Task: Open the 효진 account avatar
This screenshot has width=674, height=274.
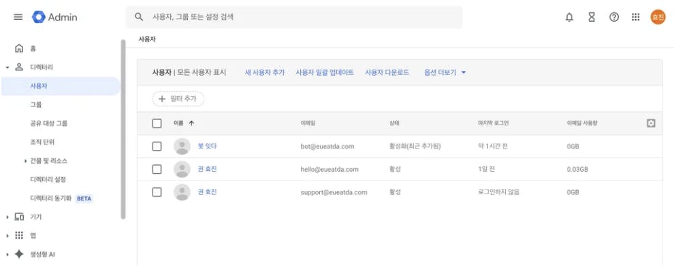Action: 658,17
